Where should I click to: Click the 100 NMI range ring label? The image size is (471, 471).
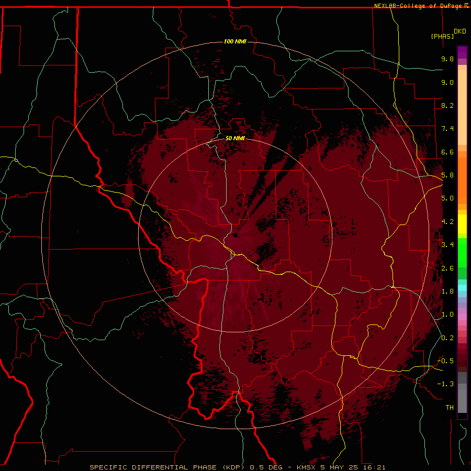click(x=235, y=41)
